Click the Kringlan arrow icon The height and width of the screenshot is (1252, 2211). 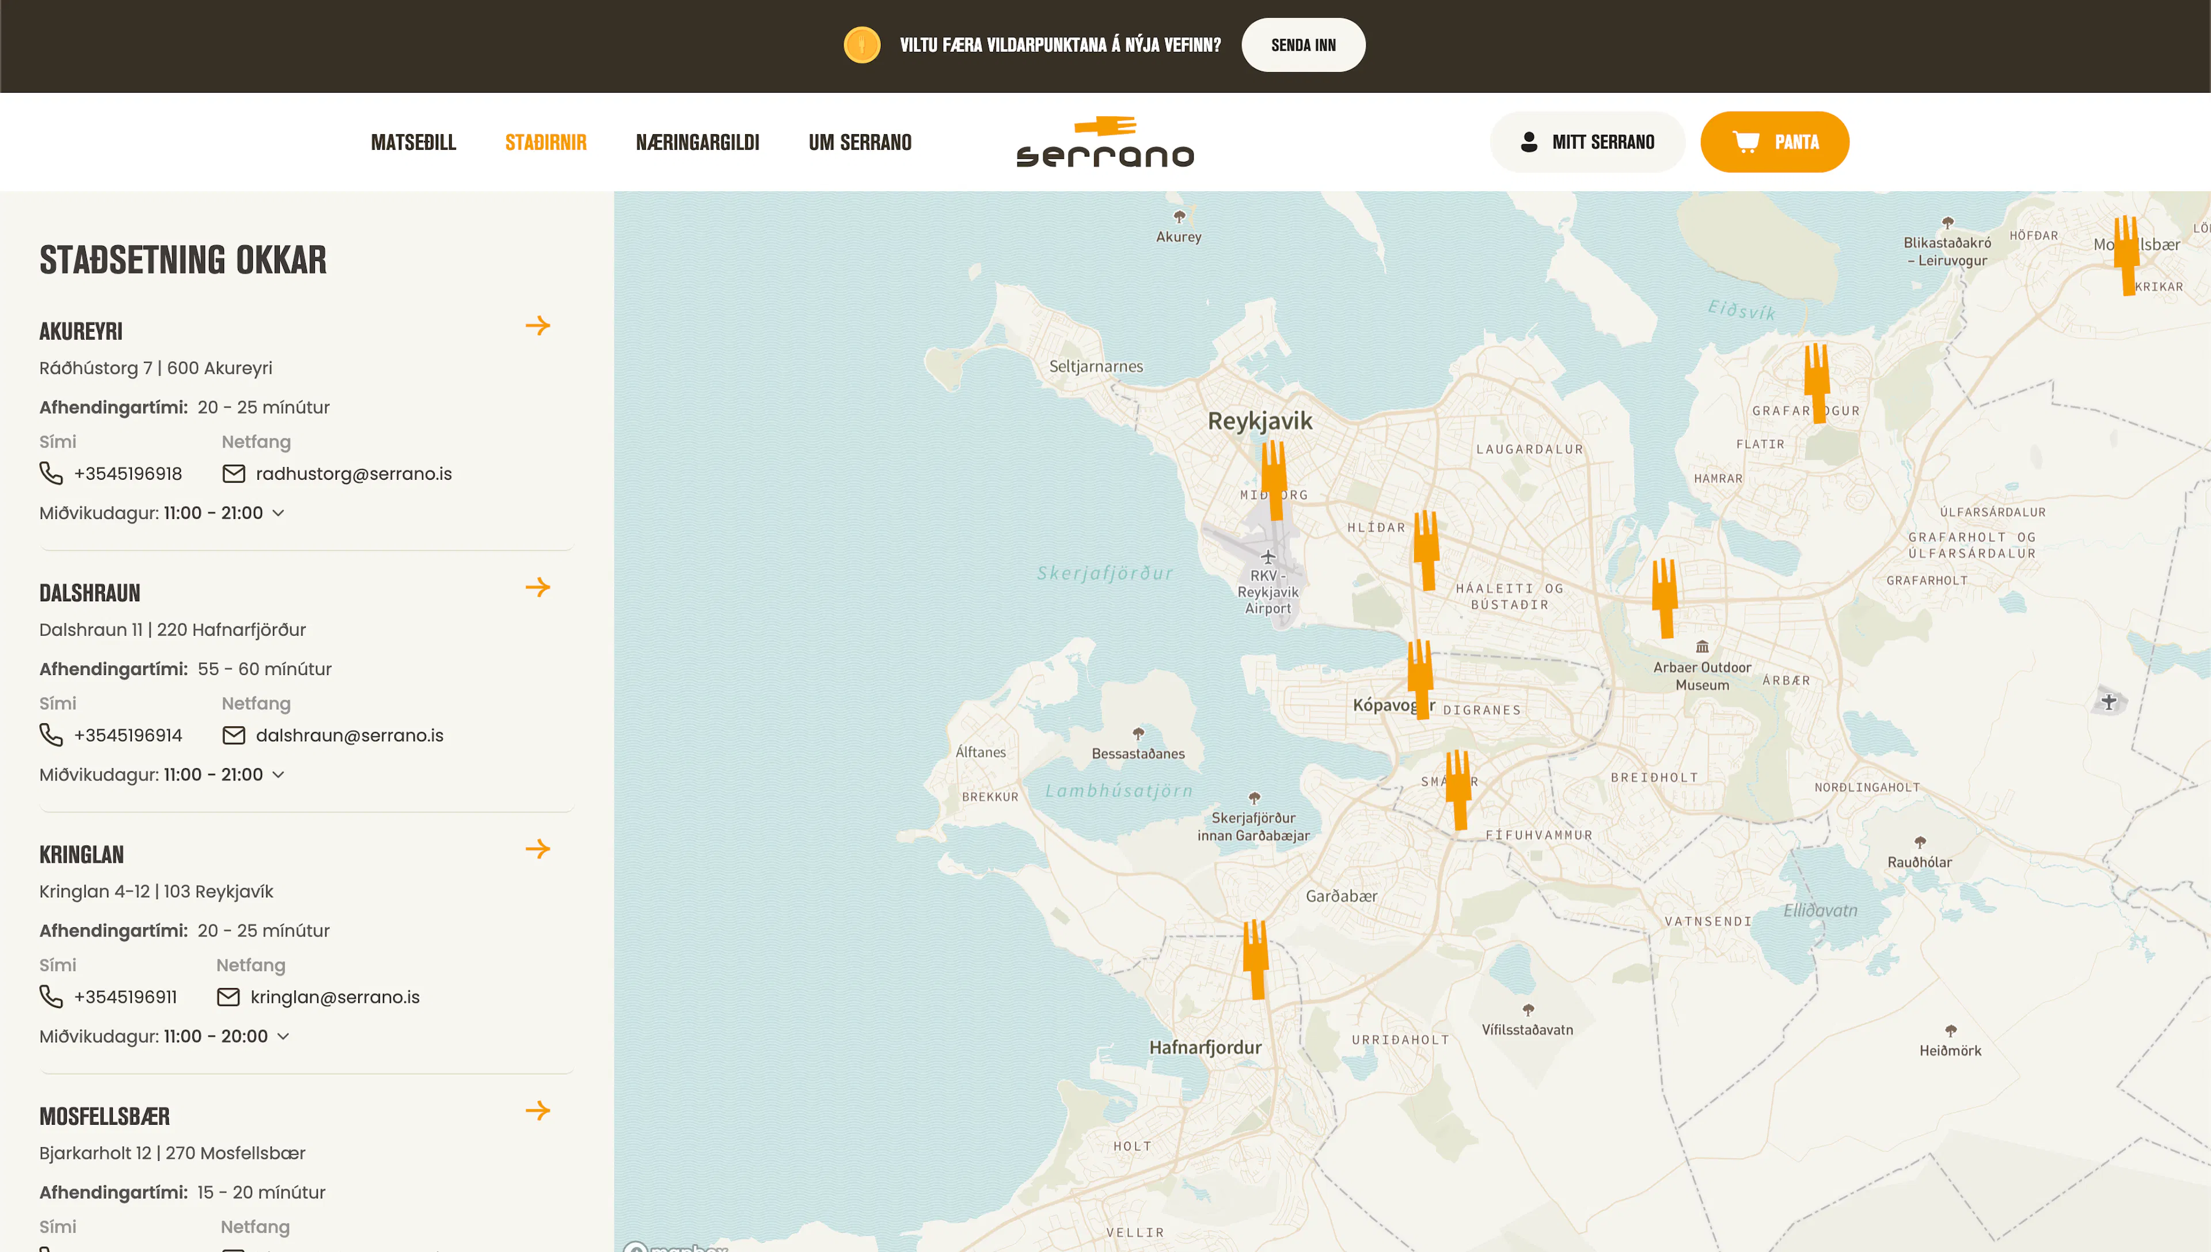coord(537,849)
